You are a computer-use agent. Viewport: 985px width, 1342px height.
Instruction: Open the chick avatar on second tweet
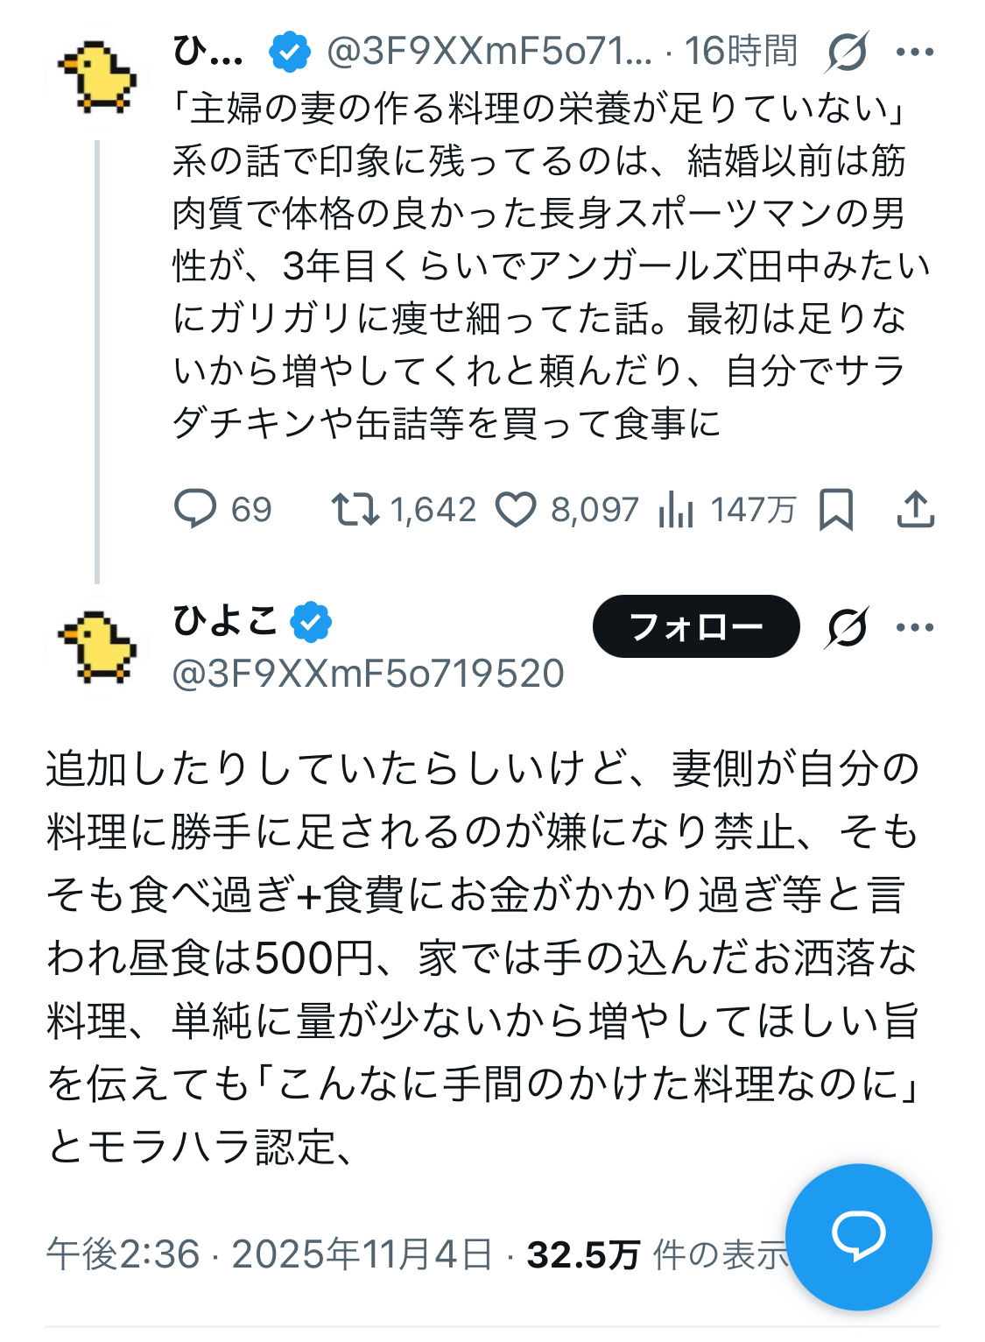point(96,648)
